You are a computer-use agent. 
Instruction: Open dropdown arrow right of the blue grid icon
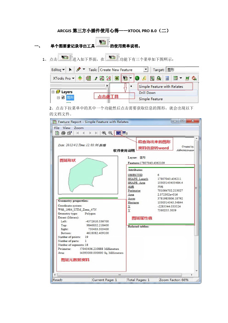(181, 78)
